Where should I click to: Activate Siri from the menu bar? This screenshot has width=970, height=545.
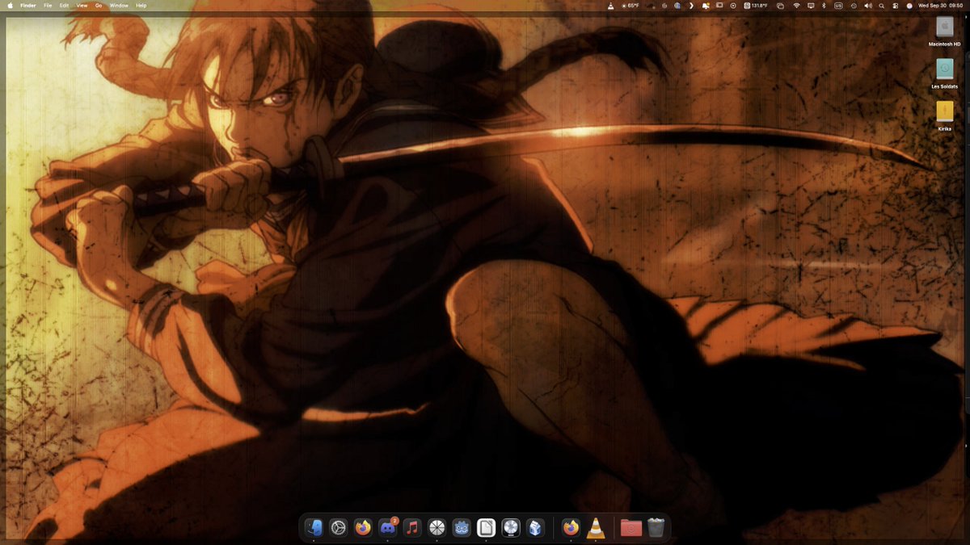pos(909,6)
